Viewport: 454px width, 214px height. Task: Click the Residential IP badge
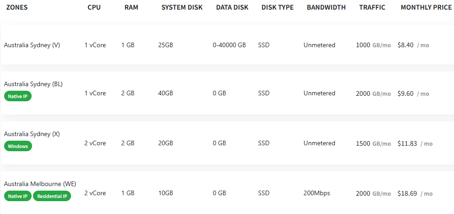(52, 196)
